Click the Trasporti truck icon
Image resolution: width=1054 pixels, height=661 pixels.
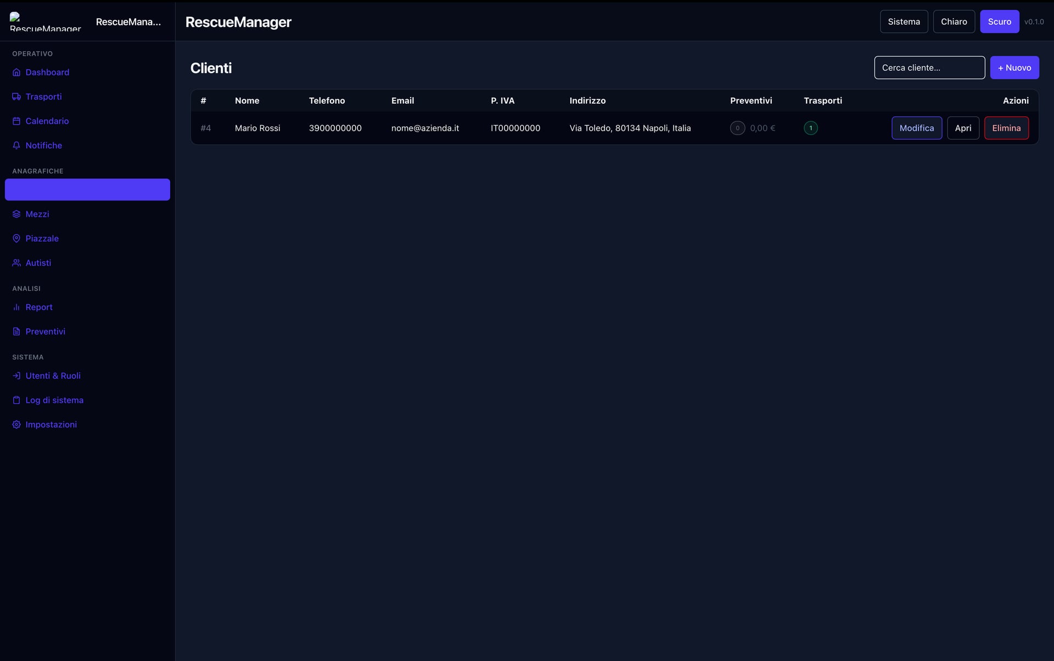[16, 97]
